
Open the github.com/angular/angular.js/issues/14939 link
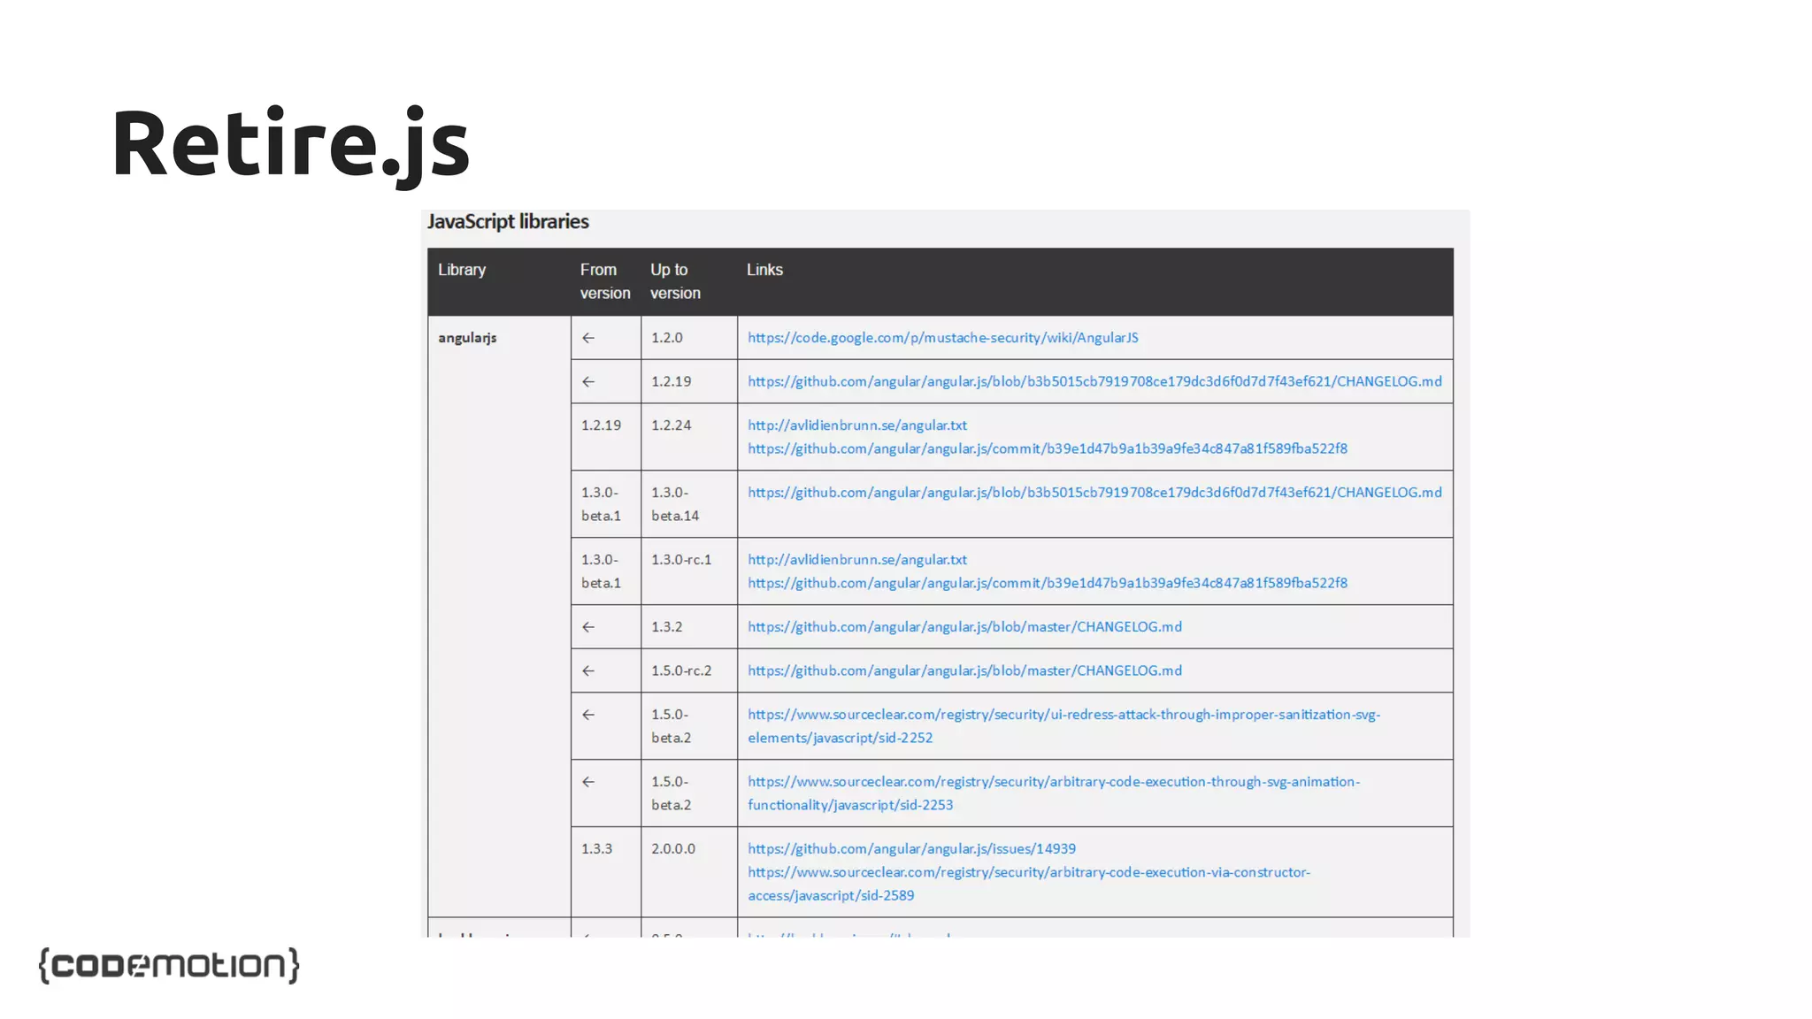click(911, 849)
